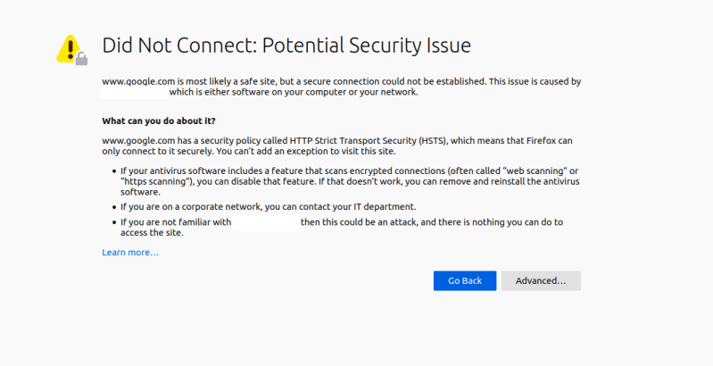Click the "Did Not Connect: Potential Security Issue" heading
713x366 pixels.
tap(286, 45)
